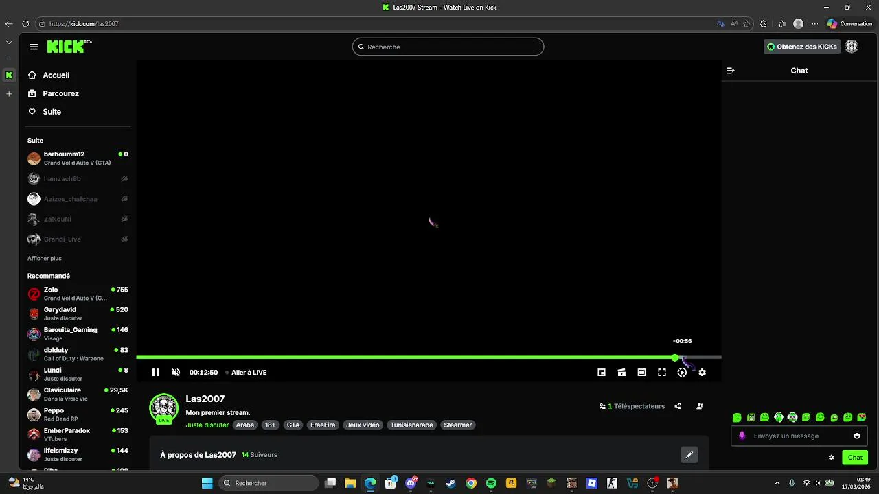Screen dimensions: 879x494
Task: Create a clip with the clapperboard icon
Action: coord(621,373)
